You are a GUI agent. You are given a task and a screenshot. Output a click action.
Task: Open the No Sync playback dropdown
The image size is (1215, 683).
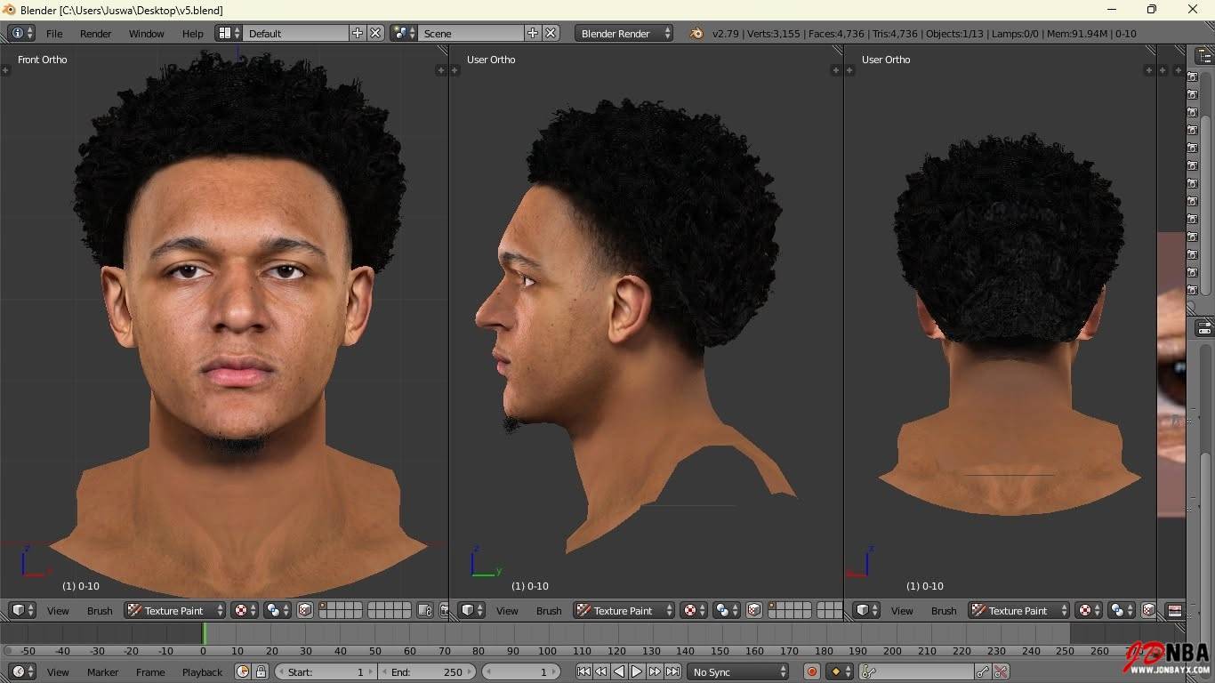pyautogui.click(x=738, y=671)
